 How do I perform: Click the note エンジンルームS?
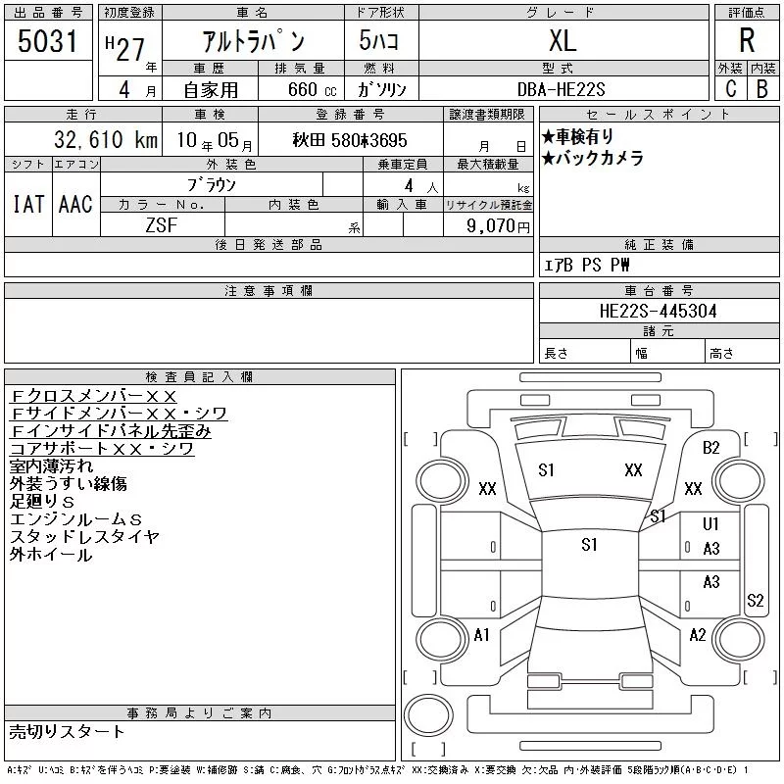(76, 519)
